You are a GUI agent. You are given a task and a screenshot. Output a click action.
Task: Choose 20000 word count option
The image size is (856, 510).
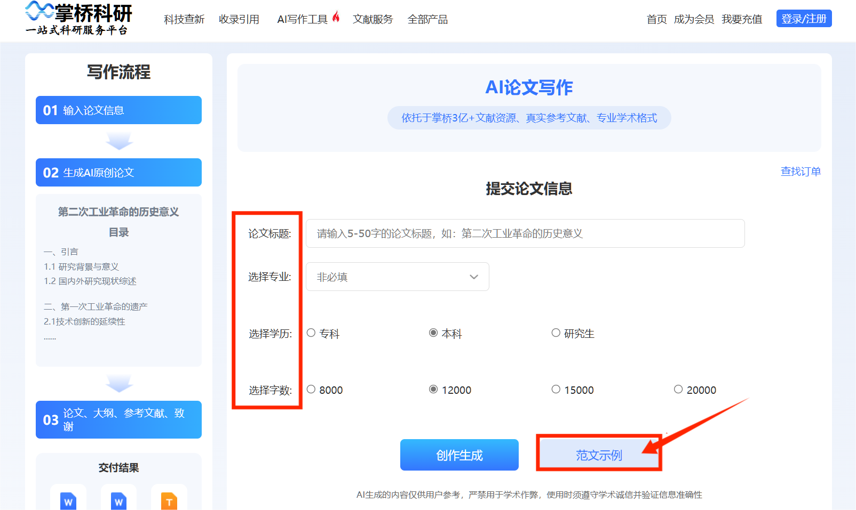[678, 389]
